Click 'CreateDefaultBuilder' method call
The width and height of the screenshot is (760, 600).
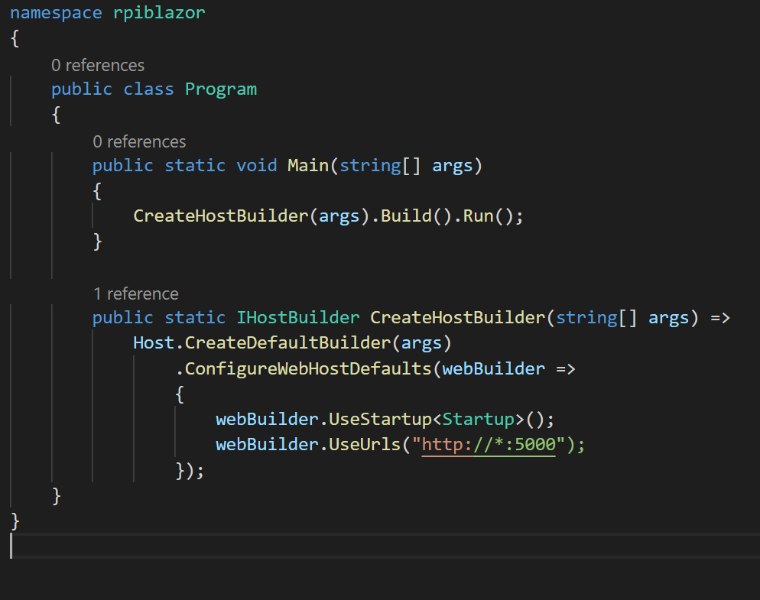click(288, 343)
